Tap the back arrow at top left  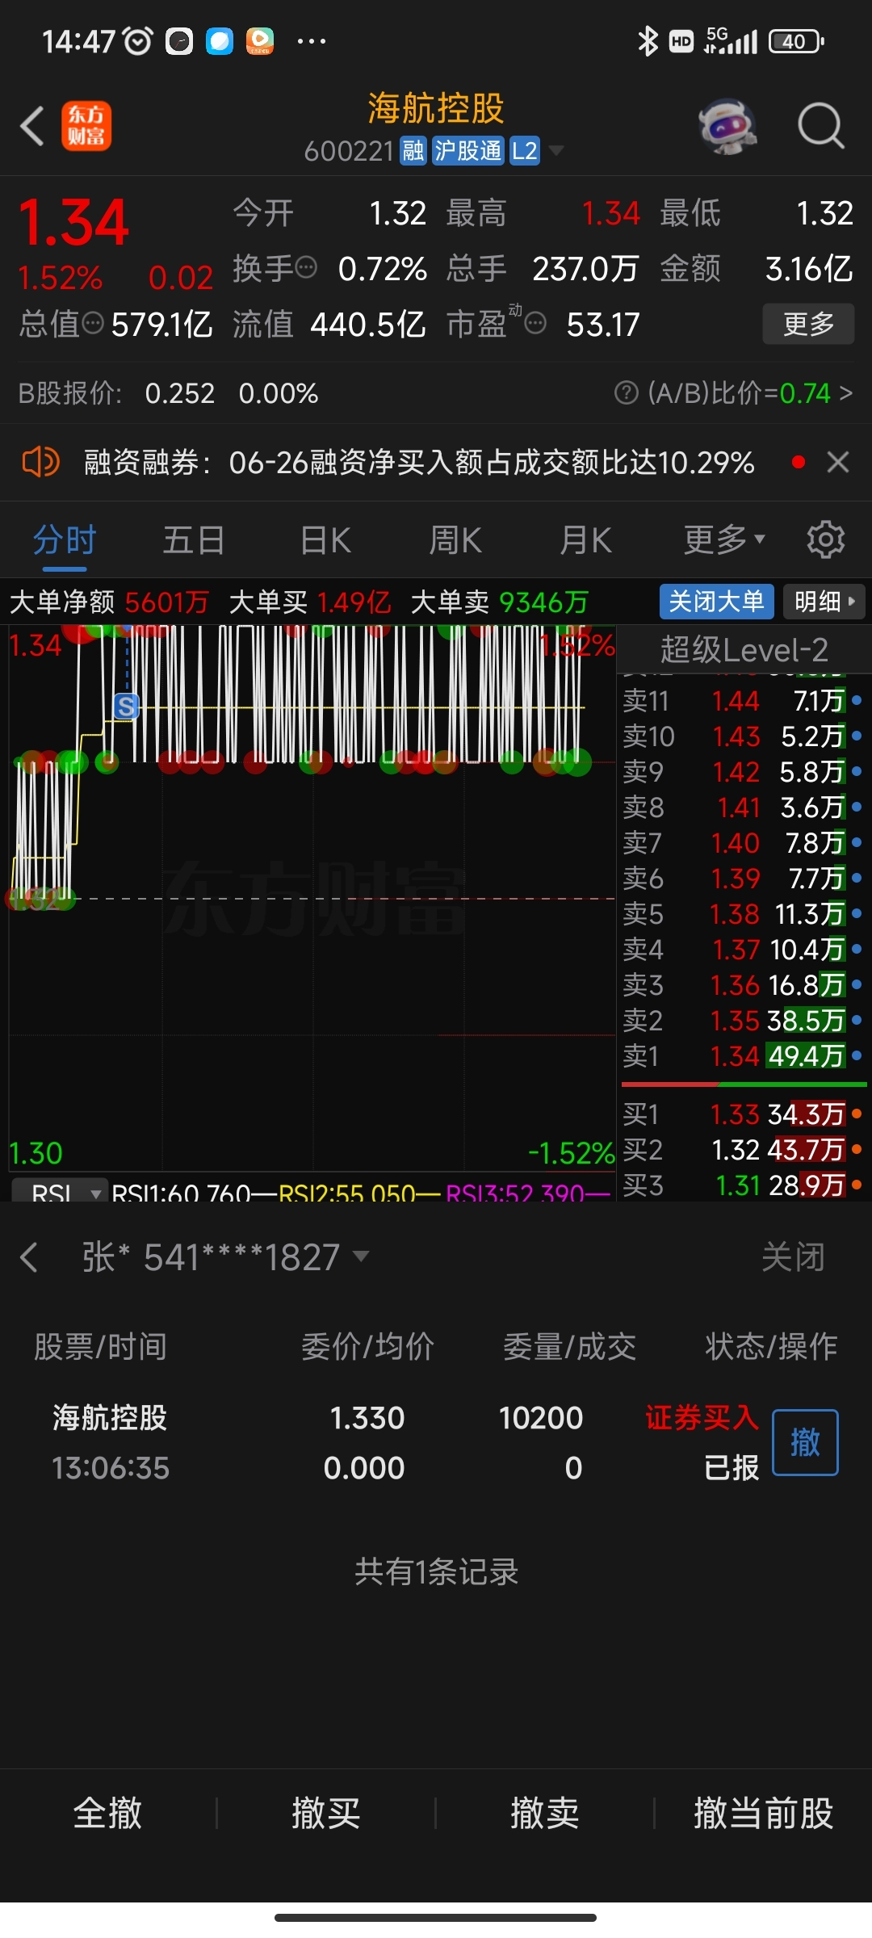coord(32,127)
